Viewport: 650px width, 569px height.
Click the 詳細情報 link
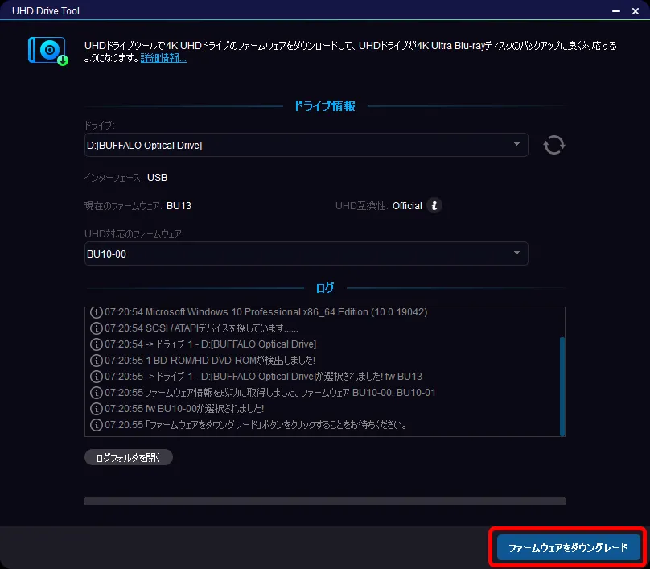tap(163, 58)
